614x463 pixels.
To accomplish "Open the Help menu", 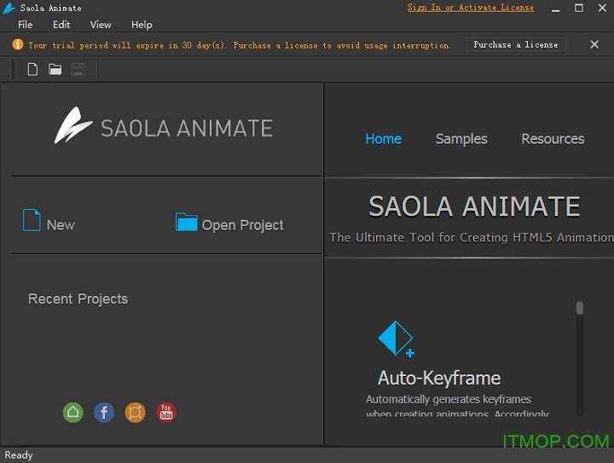I will pos(142,25).
